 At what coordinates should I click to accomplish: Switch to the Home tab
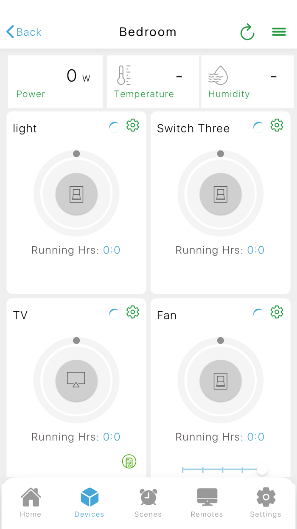click(30, 502)
